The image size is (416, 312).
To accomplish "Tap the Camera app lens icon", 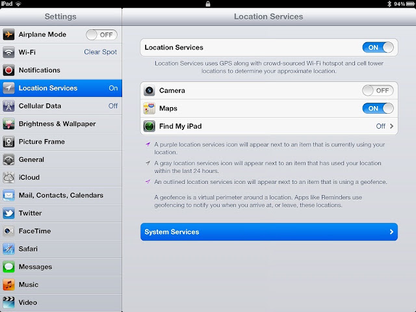I will pos(149,90).
